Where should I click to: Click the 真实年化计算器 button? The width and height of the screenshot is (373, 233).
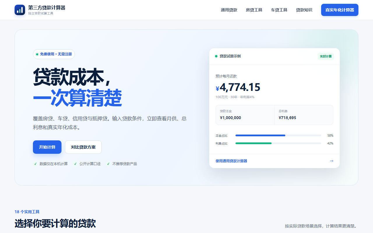click(x=340, y=10)
